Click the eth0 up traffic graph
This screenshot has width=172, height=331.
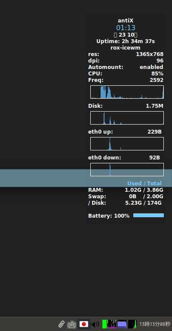(x=127, y=144)
